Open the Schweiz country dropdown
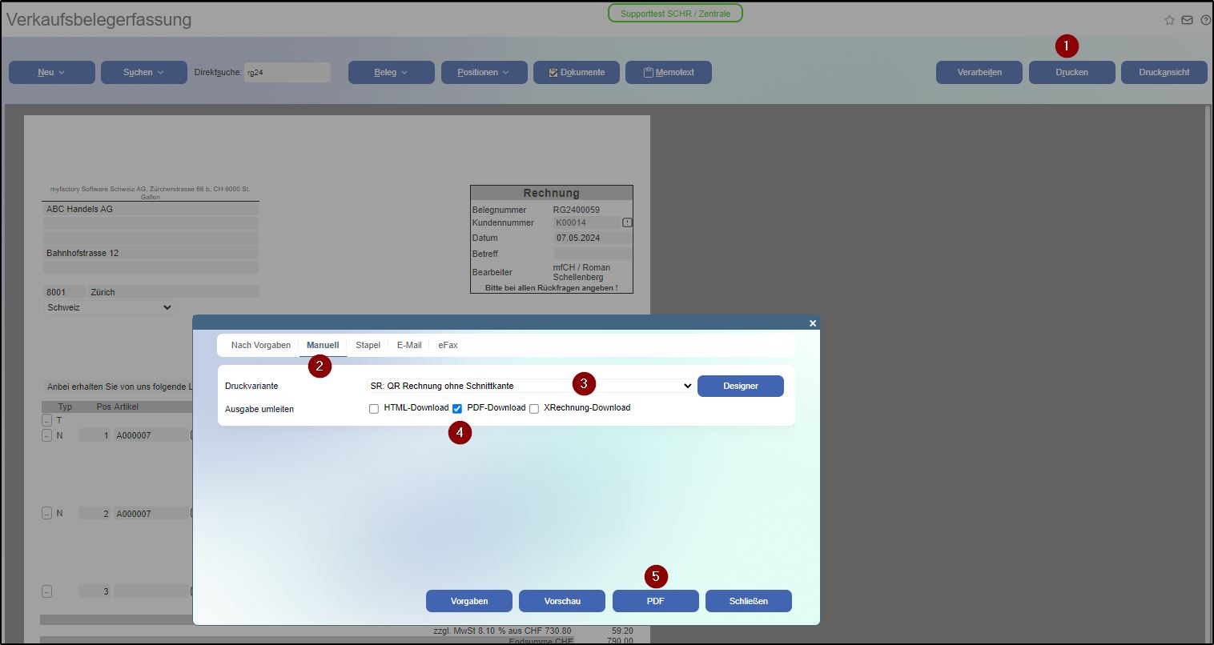This screenshot has width=1214, height=645. (109, 307)
